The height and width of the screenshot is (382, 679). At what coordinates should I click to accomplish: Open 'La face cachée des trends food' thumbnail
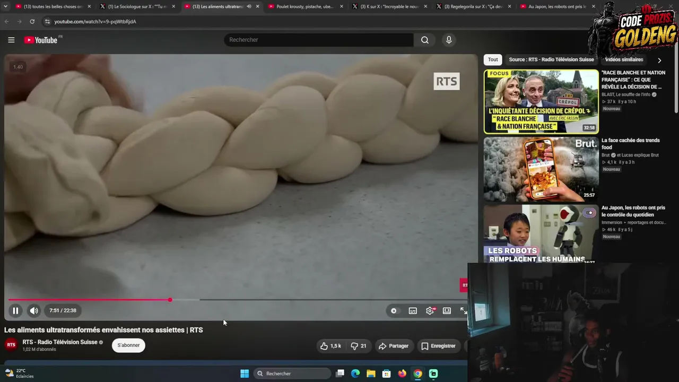(x=541, y=169)
